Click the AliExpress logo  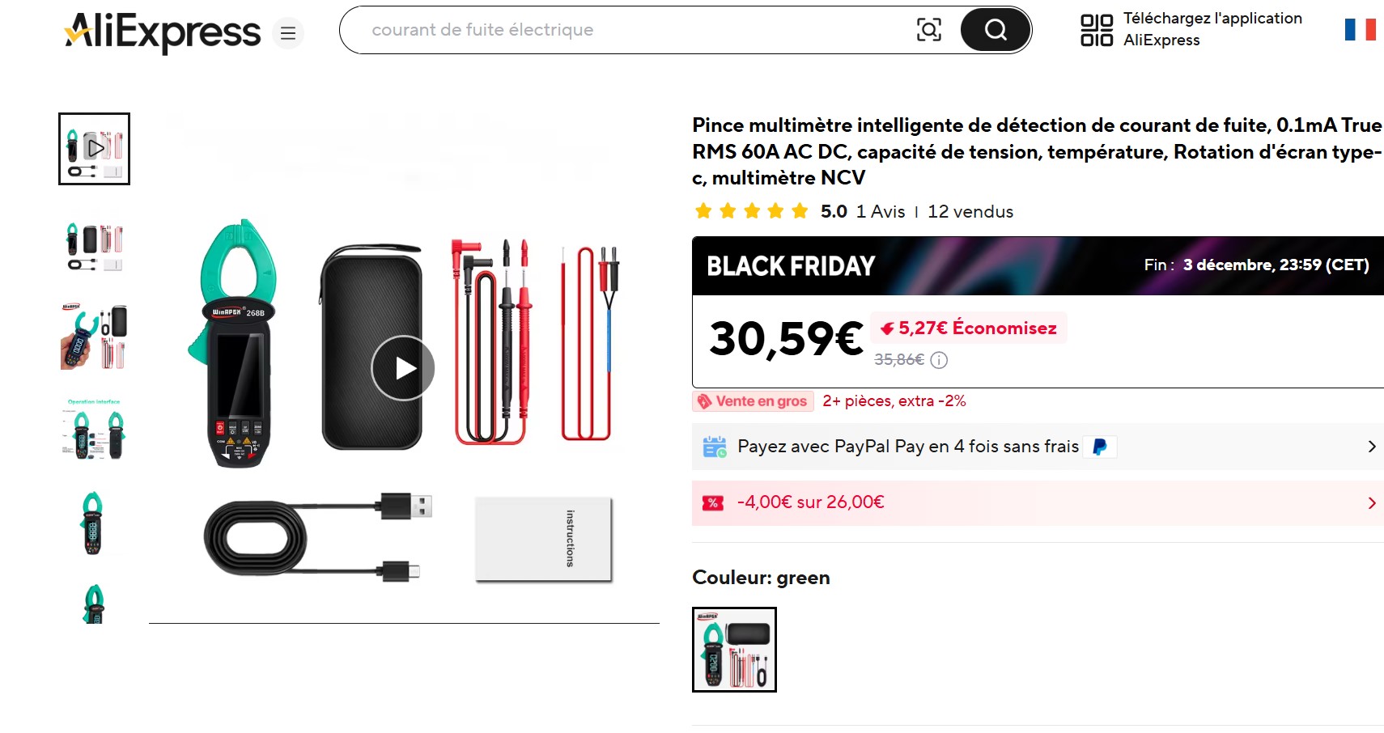tap(162, 32)
